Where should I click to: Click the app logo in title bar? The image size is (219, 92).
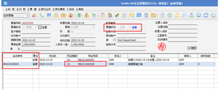point(6,3)
